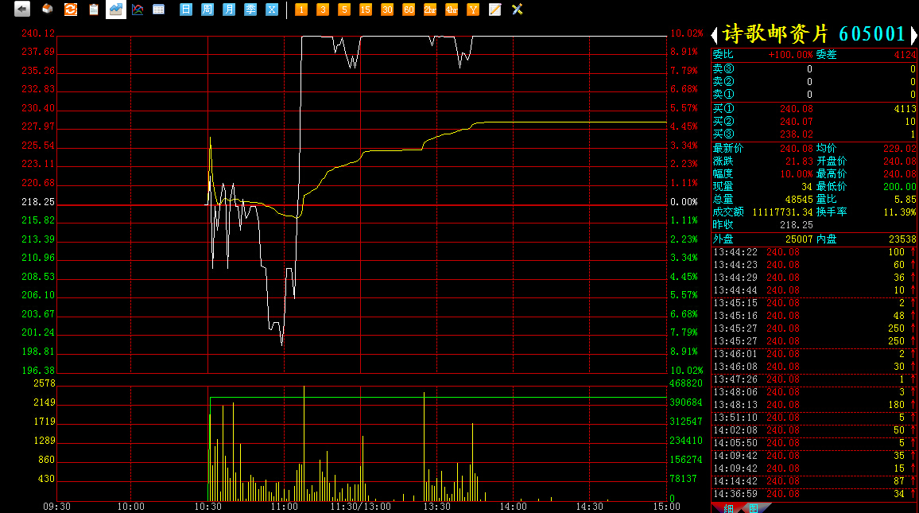Click the back arrow toolbar button
This screenshot has height=513, width=919.
(x=22, y=10)
